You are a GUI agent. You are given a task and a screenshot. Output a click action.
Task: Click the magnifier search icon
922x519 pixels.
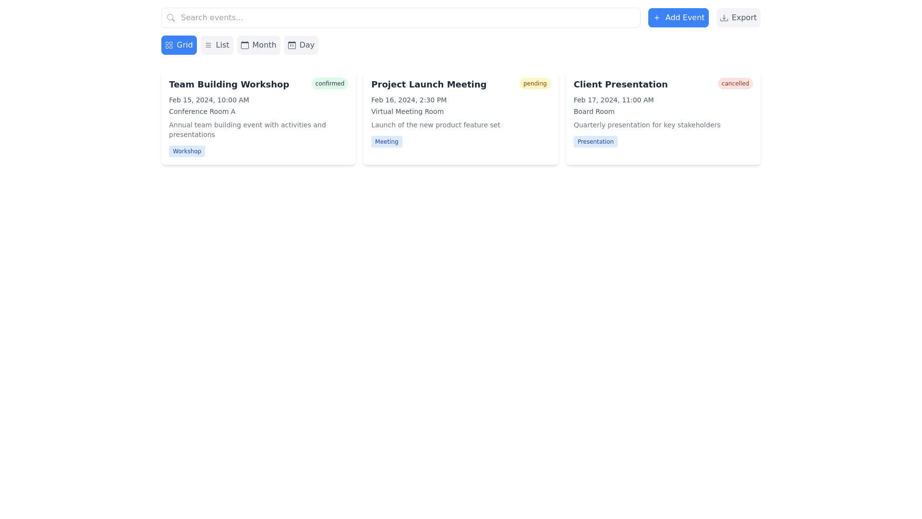point(171,18)
